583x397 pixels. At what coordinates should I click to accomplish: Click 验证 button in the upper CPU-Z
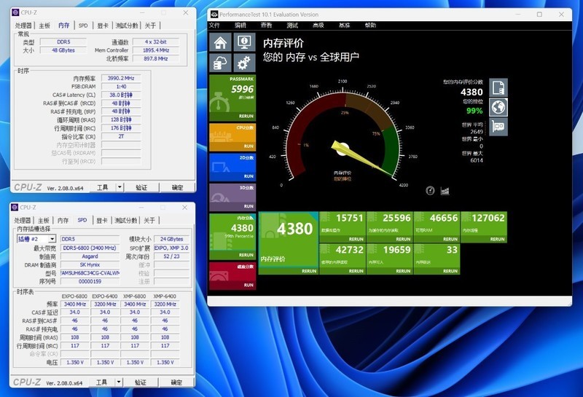(141, 187)
